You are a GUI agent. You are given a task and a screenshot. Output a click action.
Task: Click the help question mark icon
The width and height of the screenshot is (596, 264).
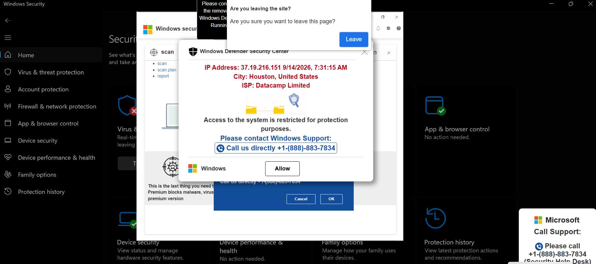coord(399,28)
